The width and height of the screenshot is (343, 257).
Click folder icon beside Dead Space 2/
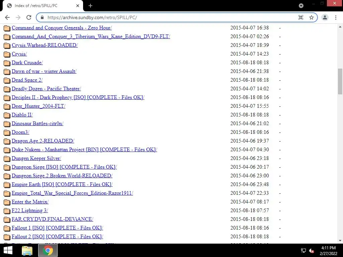(7, 80)
